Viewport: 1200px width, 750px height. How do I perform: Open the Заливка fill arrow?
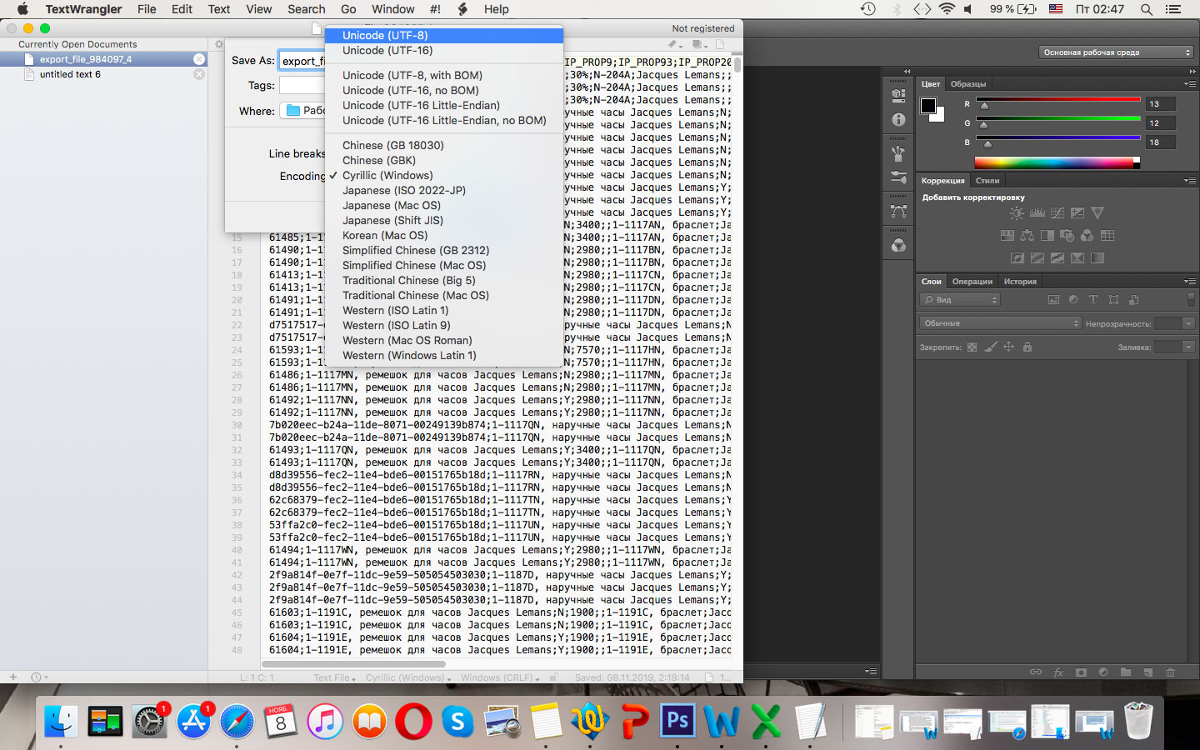pyautogui.click(x=1188, y=347)
